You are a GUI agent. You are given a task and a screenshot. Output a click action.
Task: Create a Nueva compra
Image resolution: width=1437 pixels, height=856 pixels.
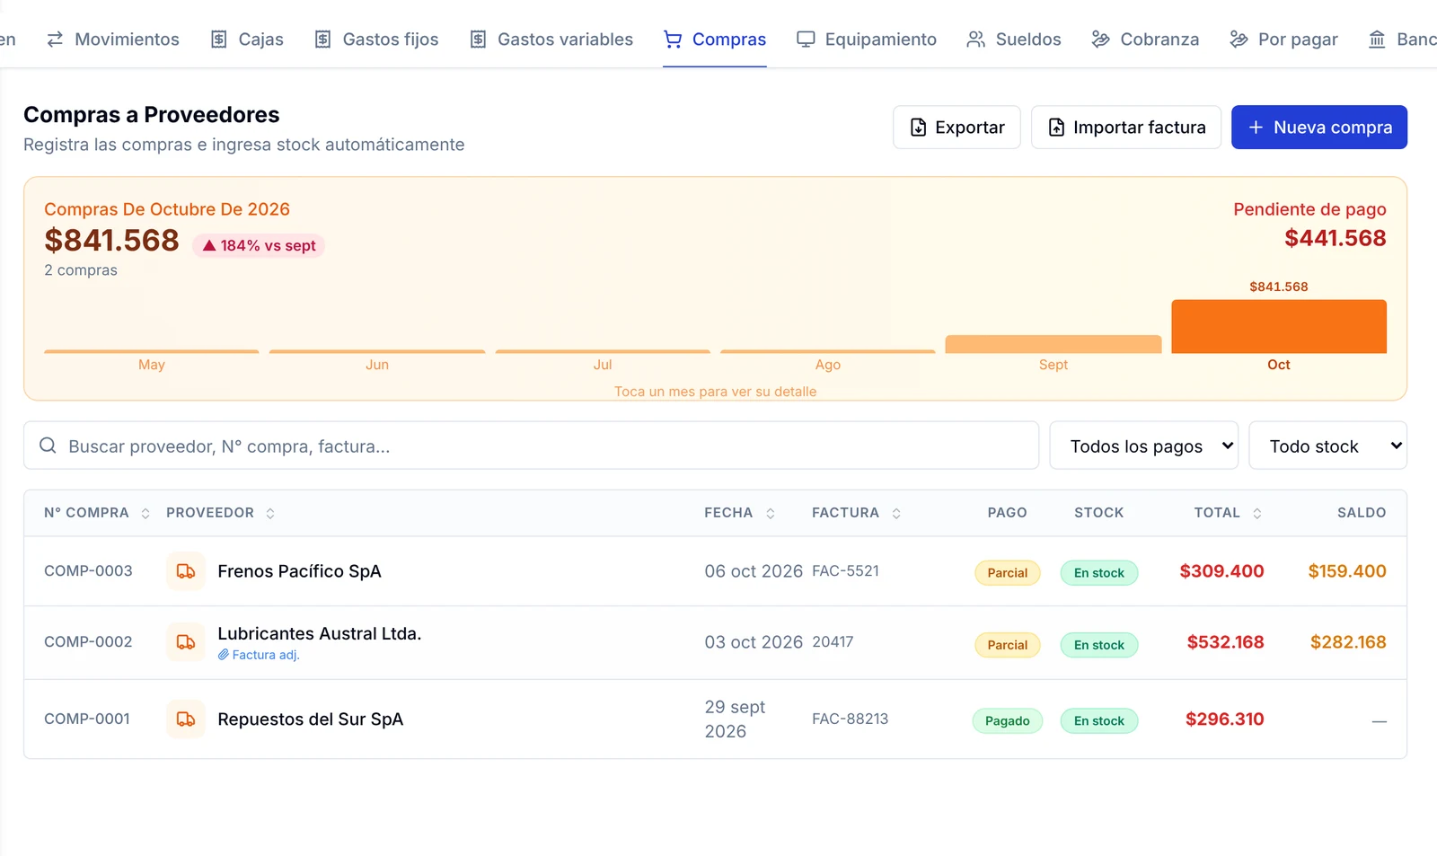tap(1319, 128)
